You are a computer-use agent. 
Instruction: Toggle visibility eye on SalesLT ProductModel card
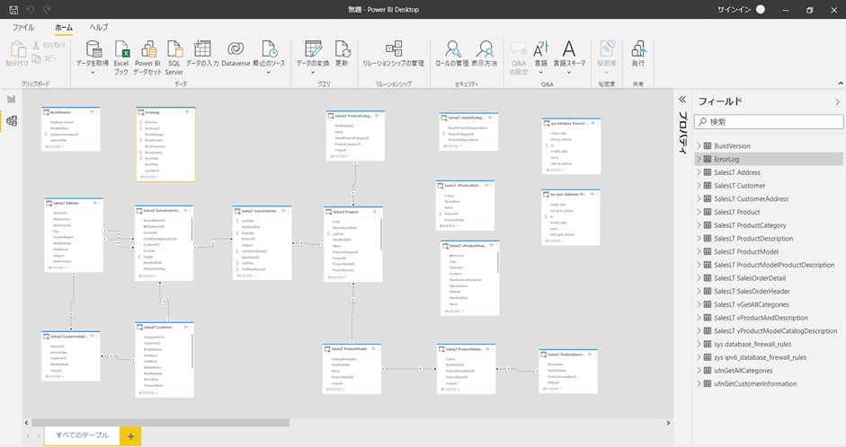[x=373, y=348]
